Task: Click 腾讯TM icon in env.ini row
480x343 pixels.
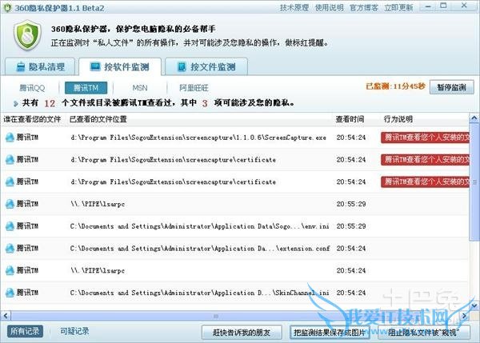Action: 10,226
